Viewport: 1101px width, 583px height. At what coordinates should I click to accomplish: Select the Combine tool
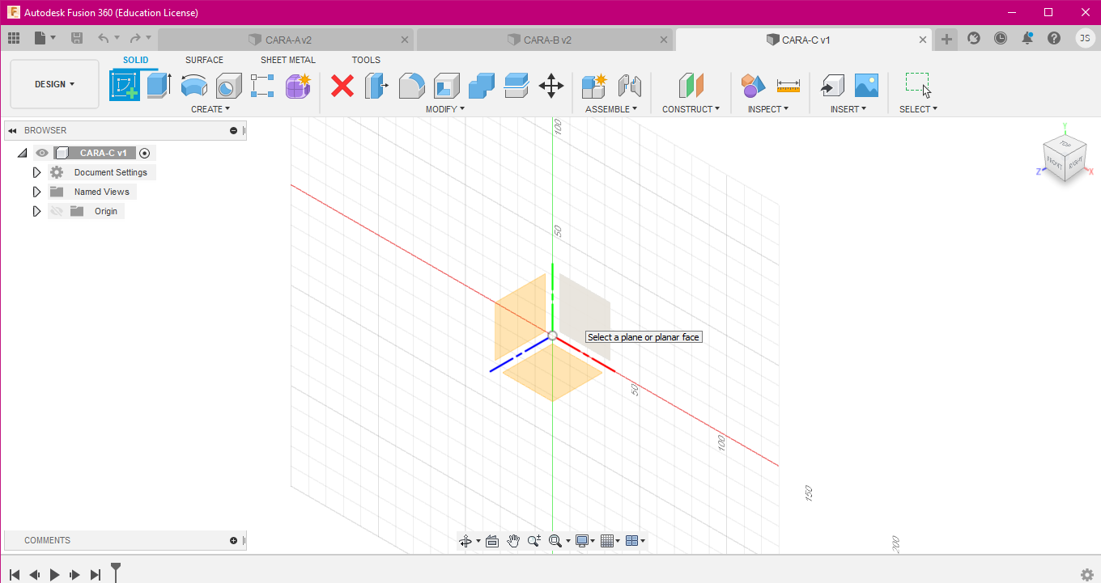tap(481, 85)
